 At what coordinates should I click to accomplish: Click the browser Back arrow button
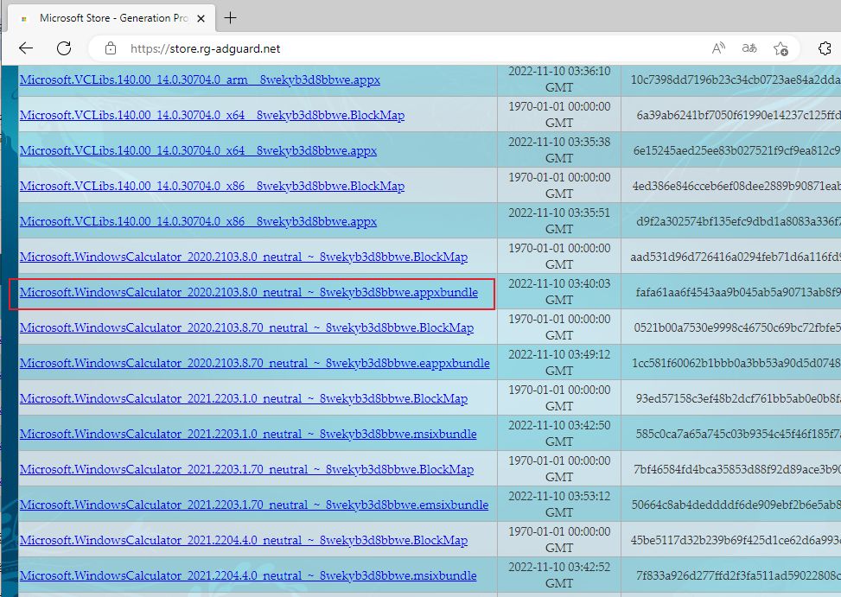(x=26, y=48)
